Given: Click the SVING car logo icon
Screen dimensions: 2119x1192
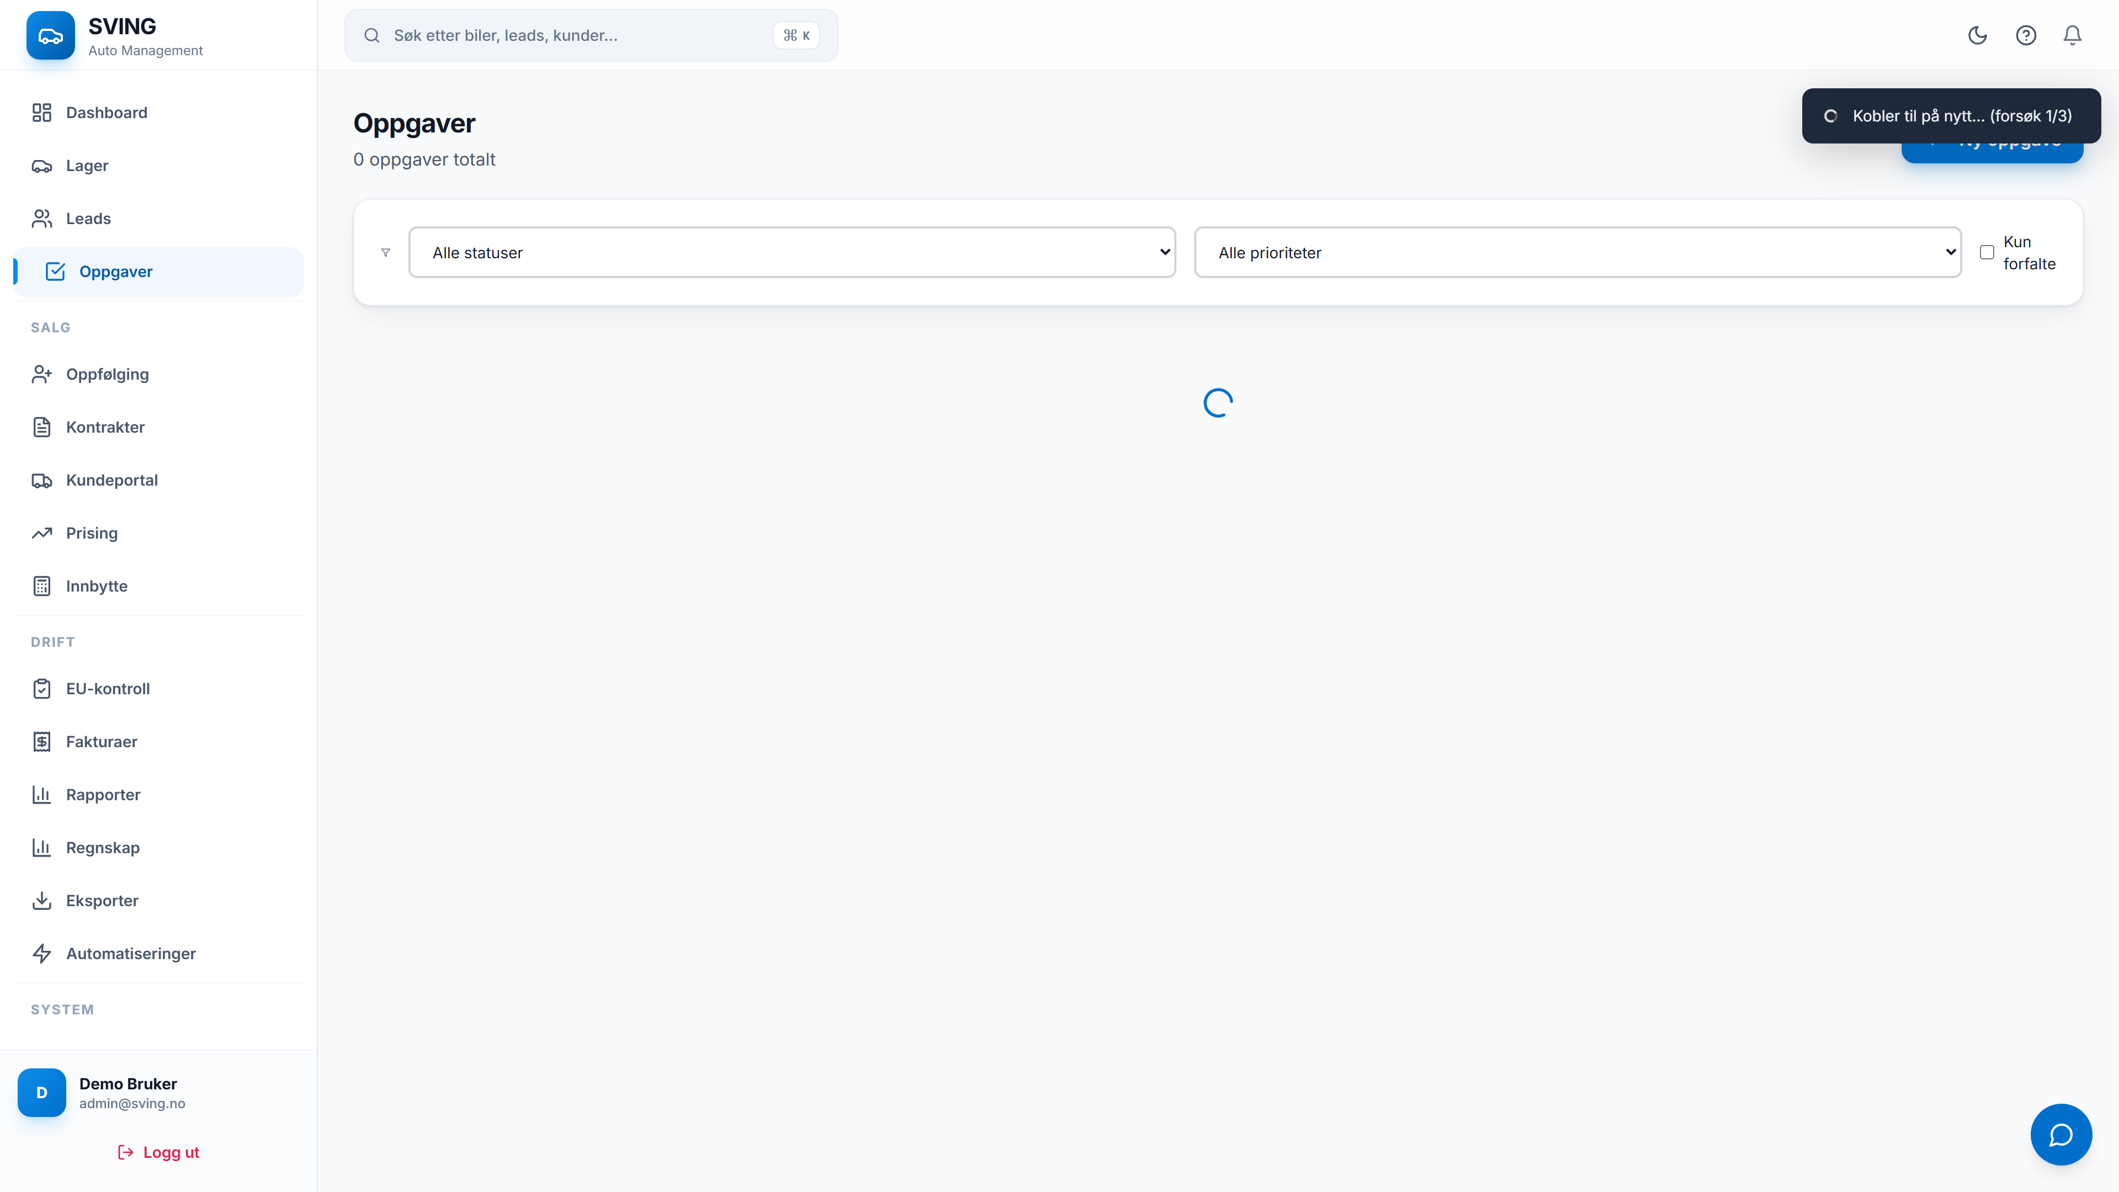Looking at the screenshot, I should 50,35.
